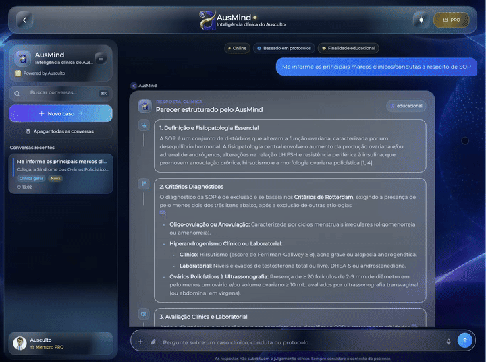Click the educacional badge in response
The height and width of the screenshot is (362, 486).
point(406,106)
